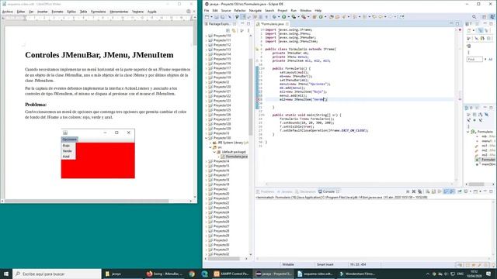Maximize the Console view
This screenshot has height=279, width=497.
click(491, 191)
